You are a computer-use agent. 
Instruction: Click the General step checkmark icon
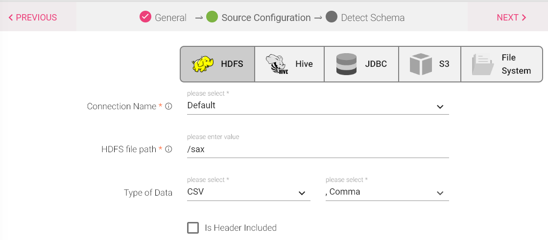click(145, 17)
